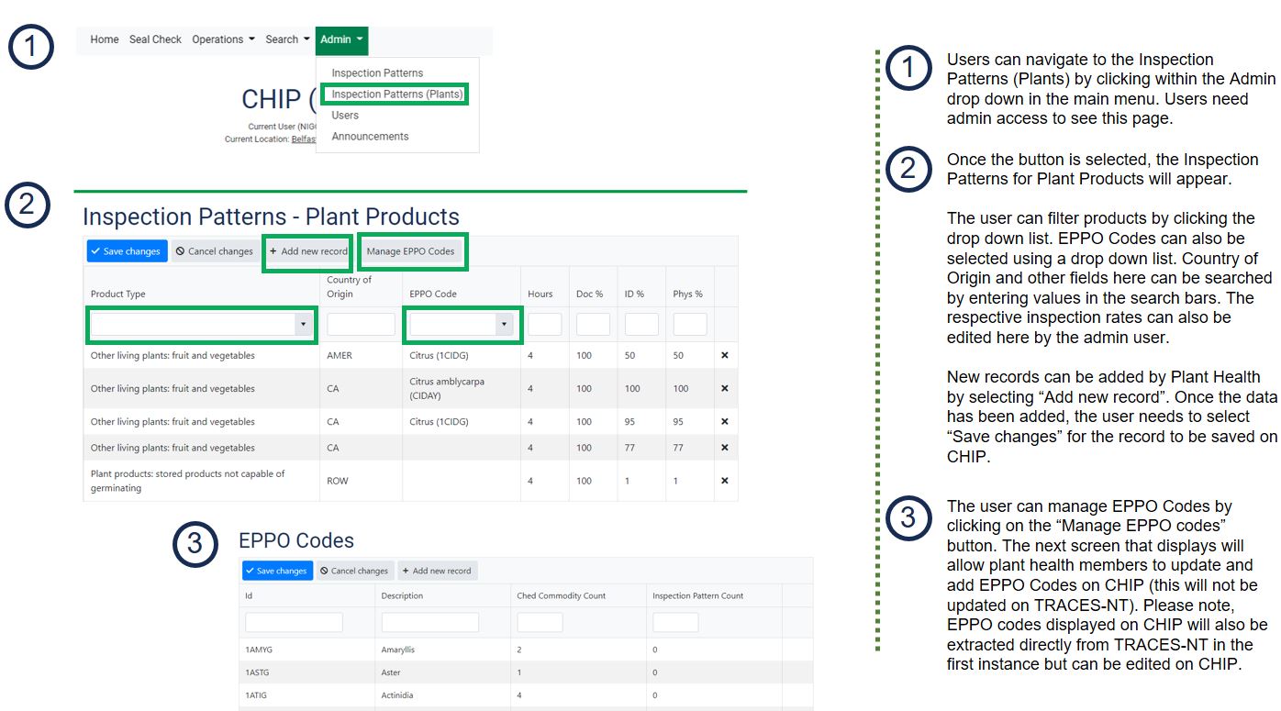Image resolution: width=1281 pixels, height=711 pixels.
Task: Delete the CA Citrus (1CIDG) 95% row
Action: tap(725, 422)
